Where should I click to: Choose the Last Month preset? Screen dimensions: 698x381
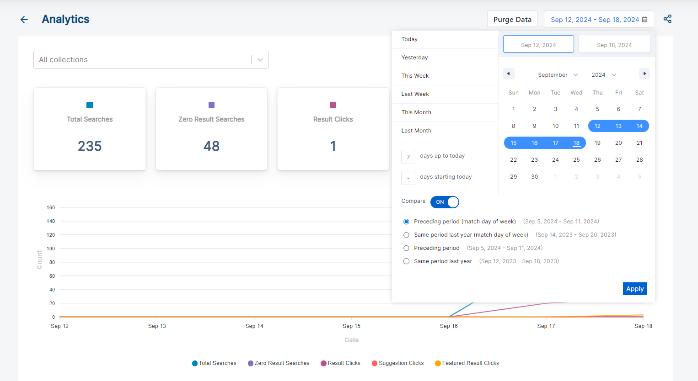pos(445,131)
